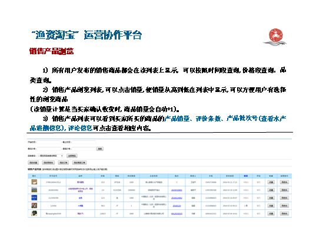
Task: Open the second row batch number link
Action: click(177, 190)
